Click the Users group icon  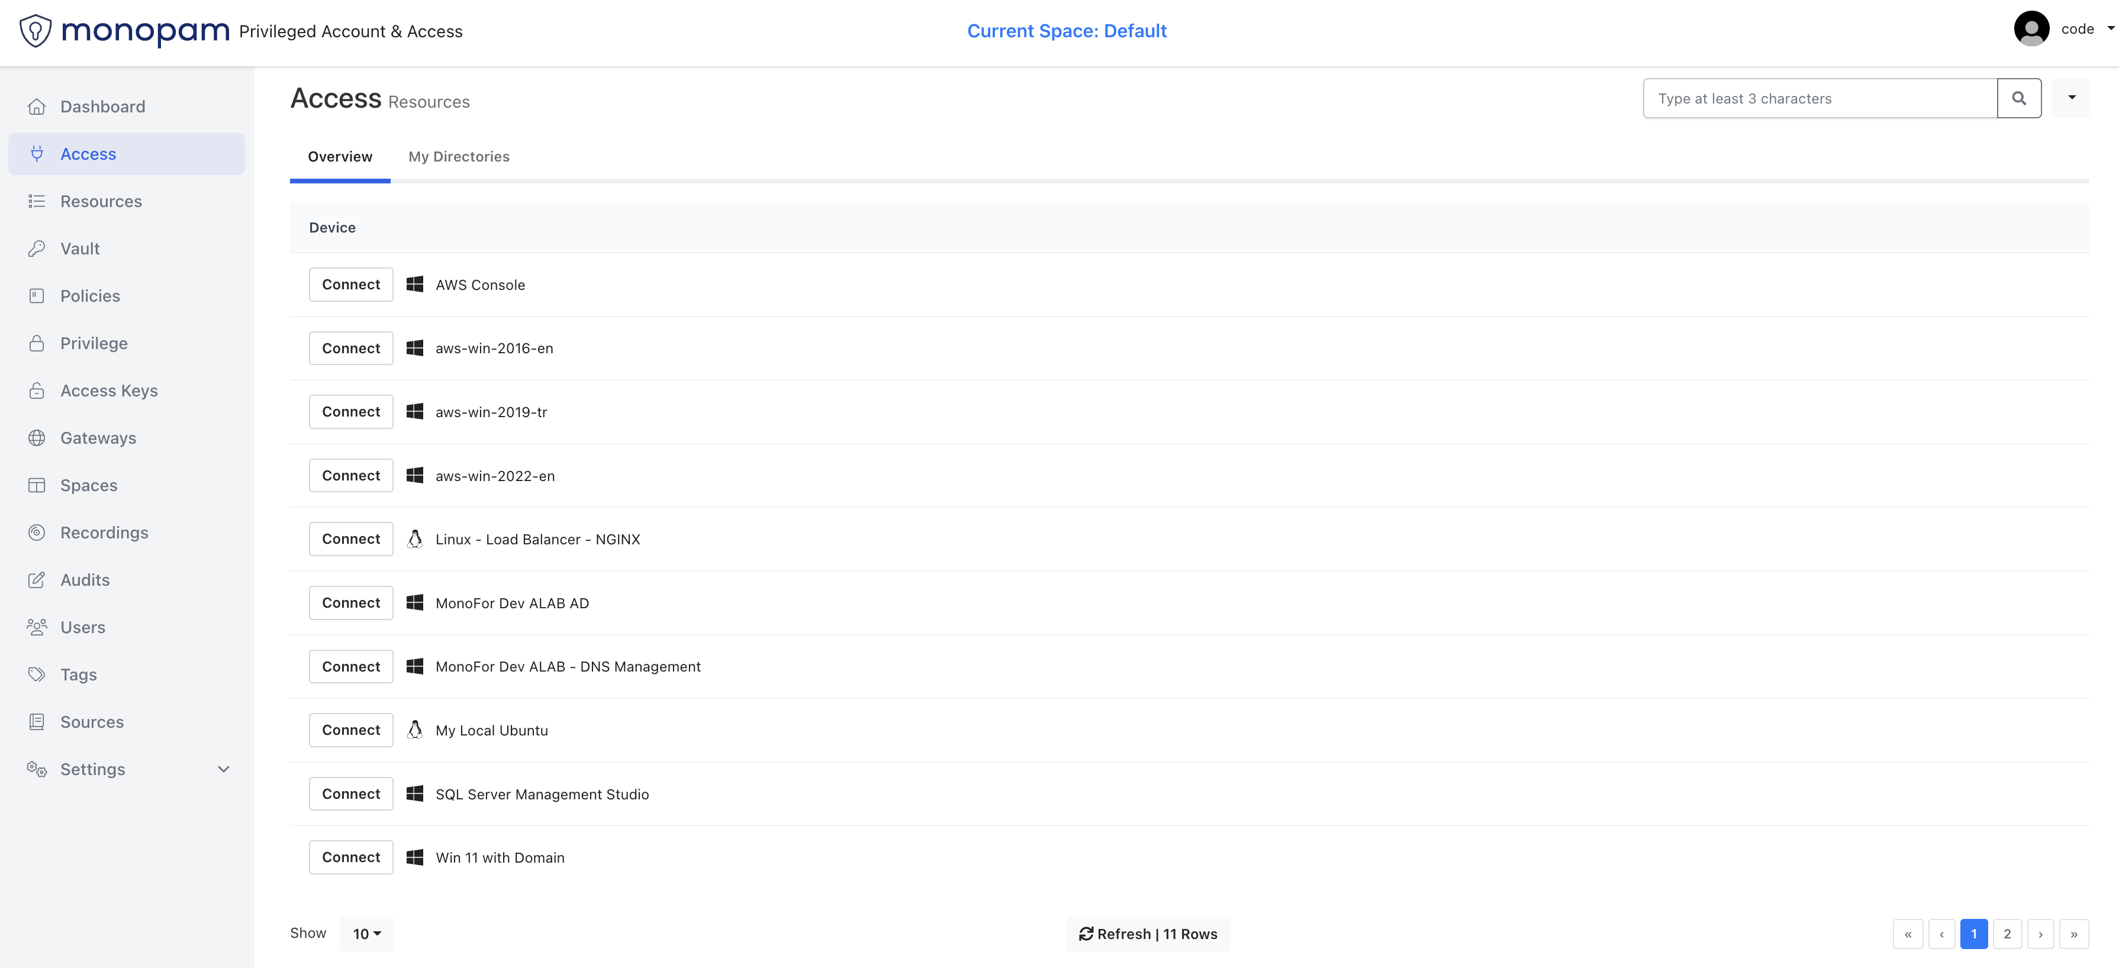pyautogui.click(x=36, y=627)
